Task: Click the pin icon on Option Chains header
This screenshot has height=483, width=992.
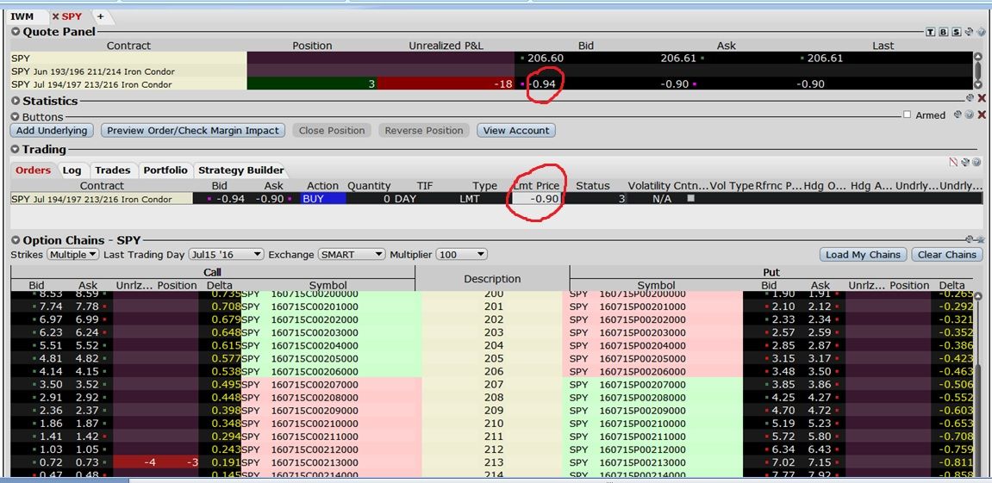Action: pyautogui.click(x=980, y=239)
